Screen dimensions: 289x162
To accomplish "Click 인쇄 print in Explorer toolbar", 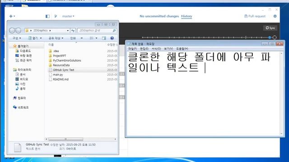I will click(73, 38).
